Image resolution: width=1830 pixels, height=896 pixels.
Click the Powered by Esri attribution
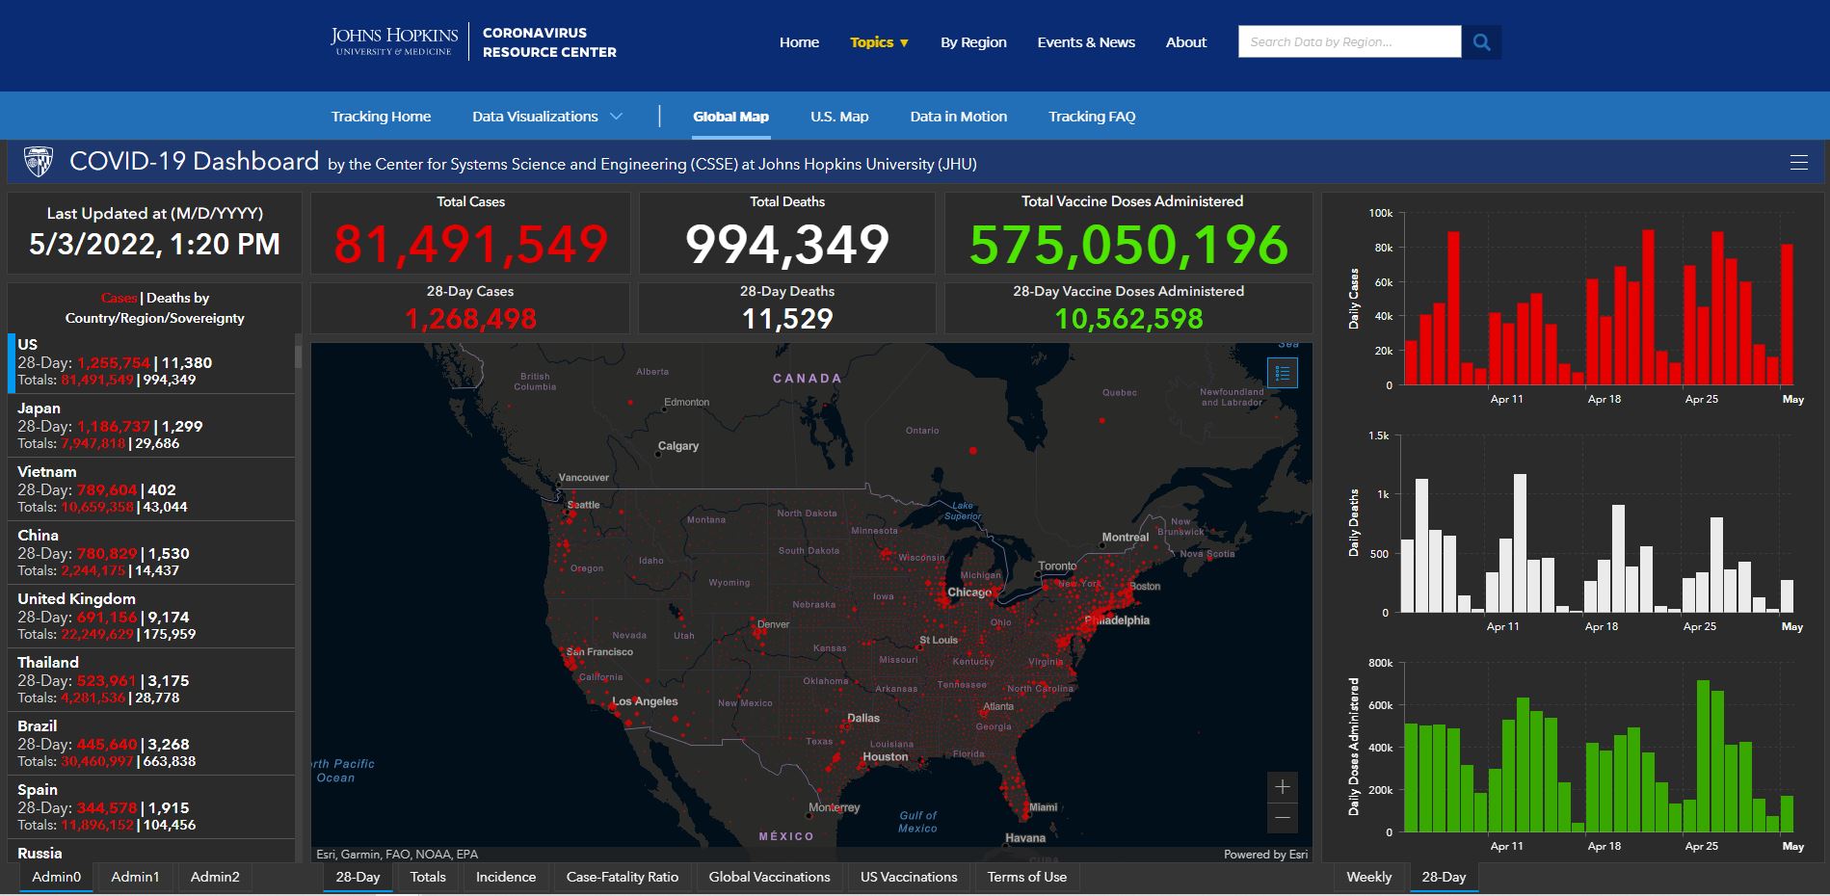[1265, 855]
